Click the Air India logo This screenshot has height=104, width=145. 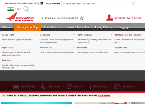pyautogui.click(x=20, y=17)
